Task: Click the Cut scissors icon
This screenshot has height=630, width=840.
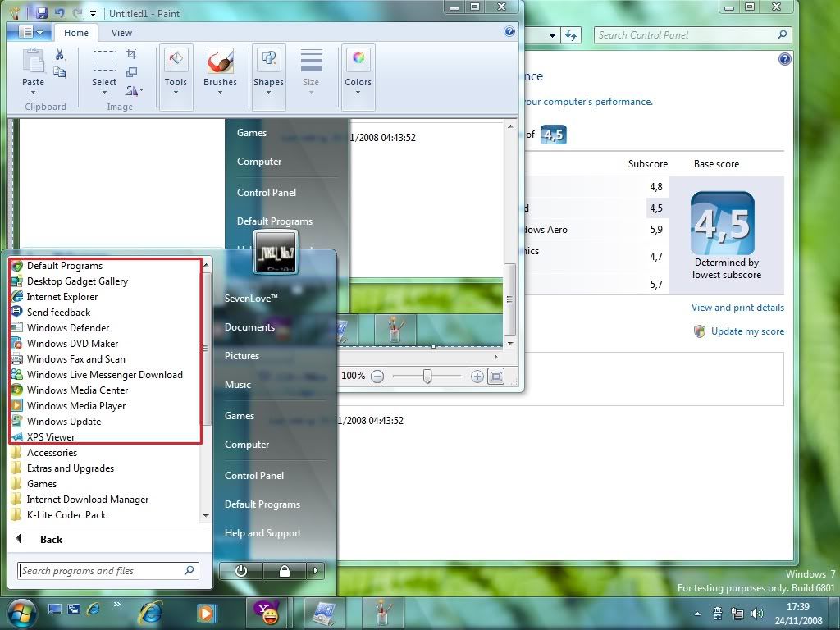Action: coord(60,54)
